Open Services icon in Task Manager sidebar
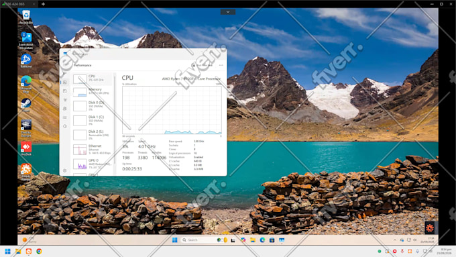 point(65,126)
